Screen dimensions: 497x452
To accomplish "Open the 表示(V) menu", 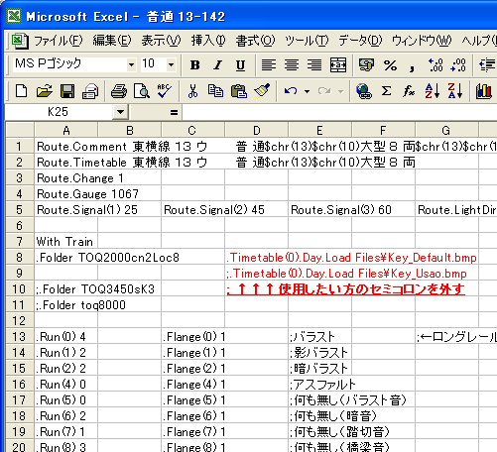I will pyautogui.click(x=161, y=41).
